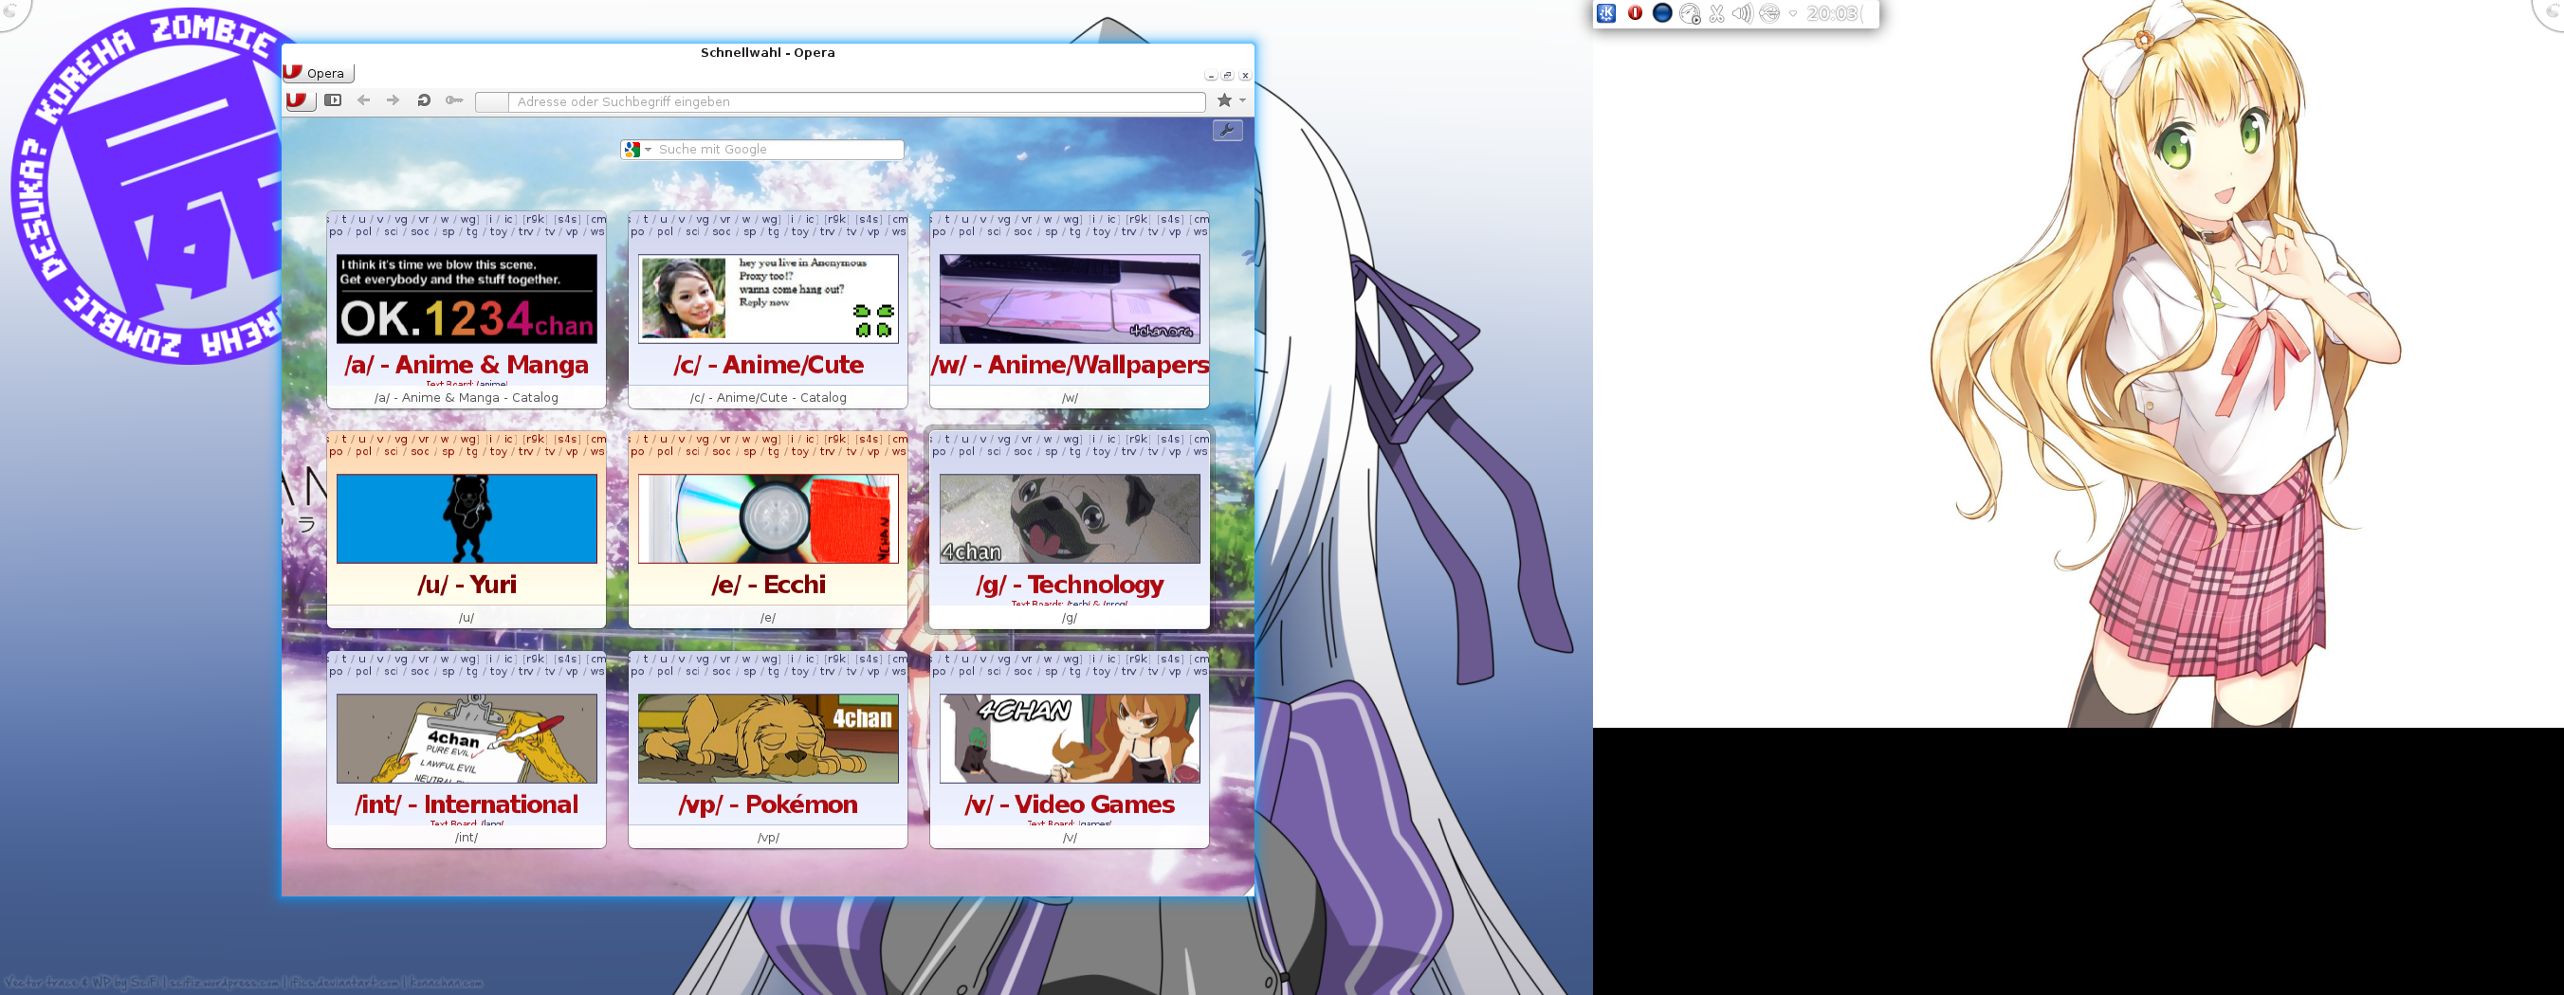Expand hidden system tray icons arrow
The image size is (2564, 995).
pyautogui.click(x=1792, y=13)
